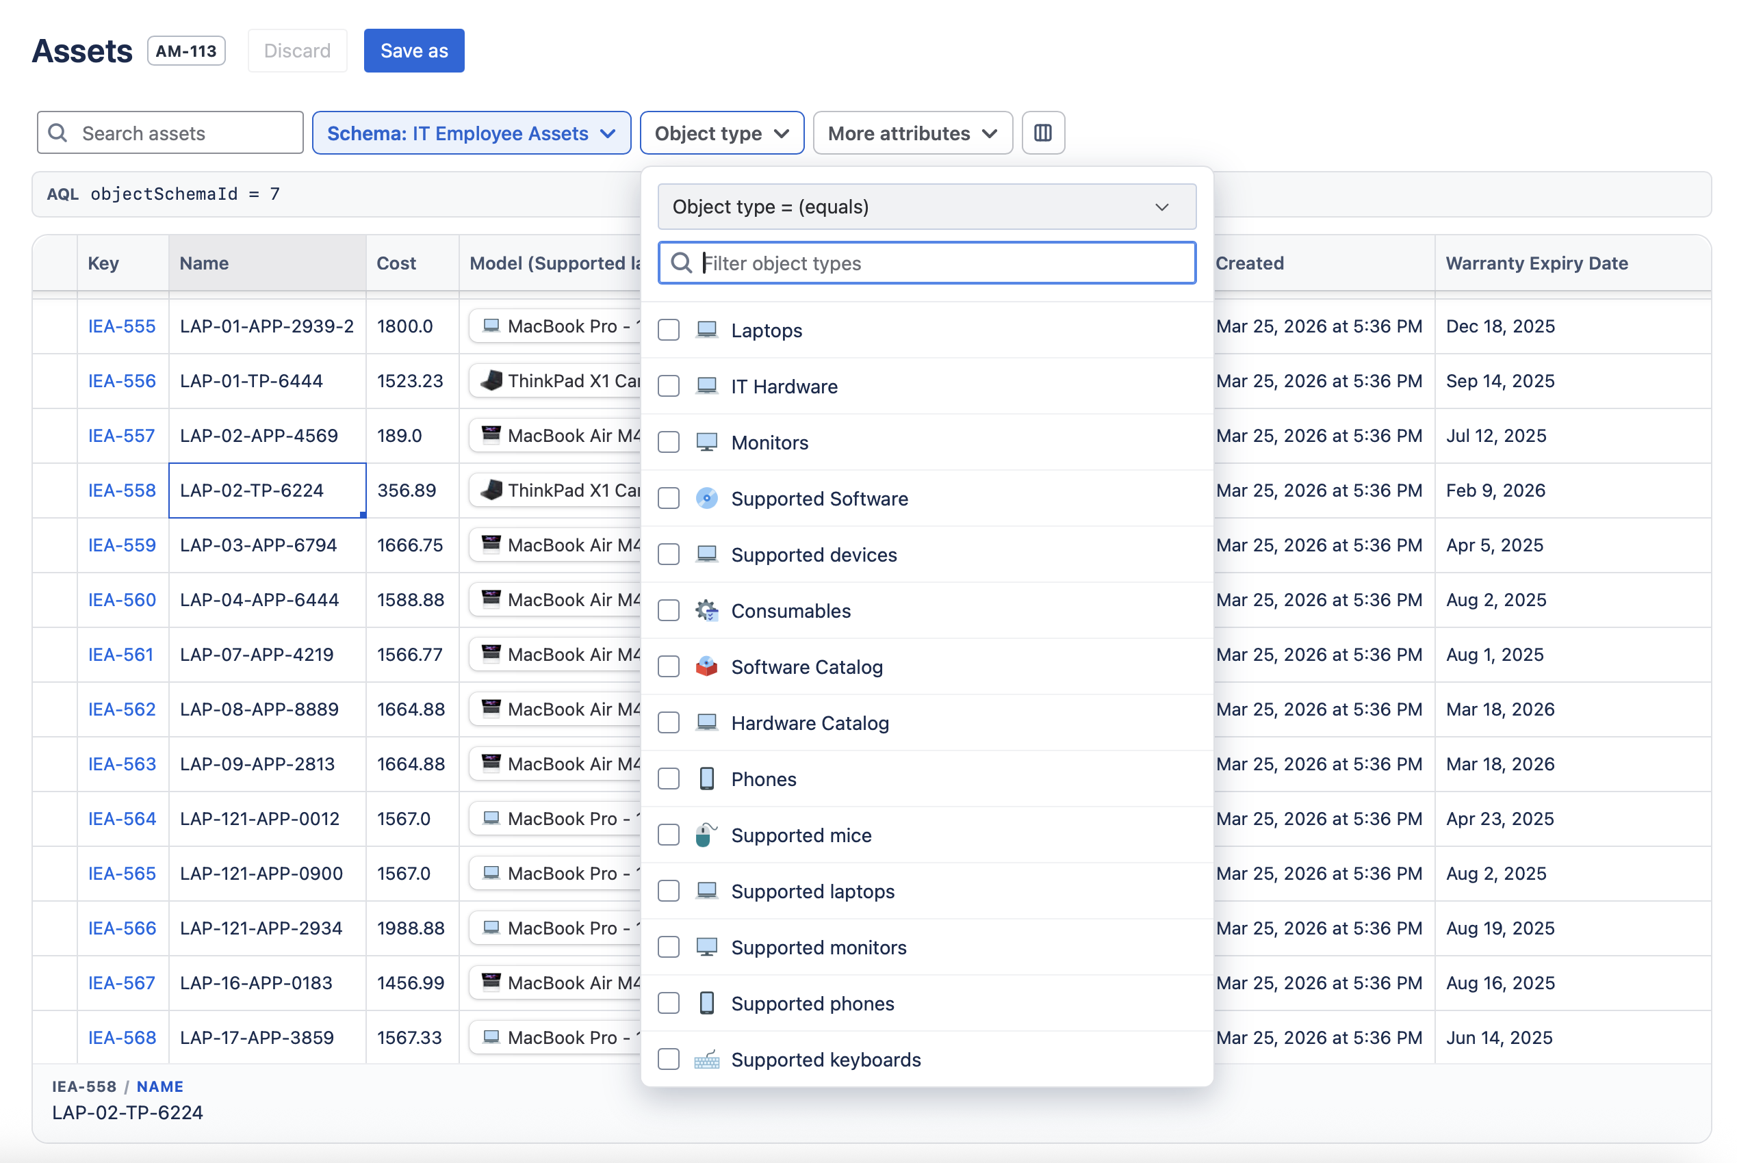
Task: Open the Object type = (equals) operator select
Action: click(x=926, y=206)
